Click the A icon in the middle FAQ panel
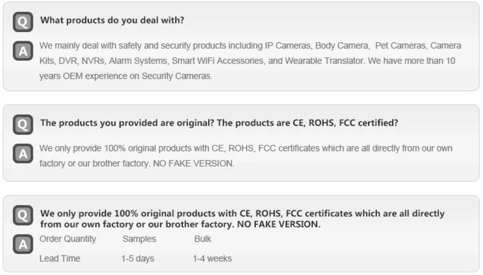 click(23, 153)
